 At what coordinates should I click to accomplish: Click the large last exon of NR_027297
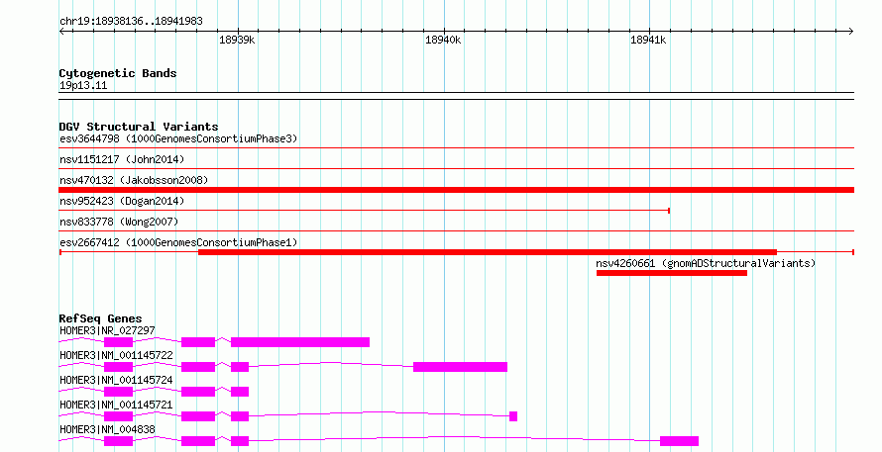(300, 342)
